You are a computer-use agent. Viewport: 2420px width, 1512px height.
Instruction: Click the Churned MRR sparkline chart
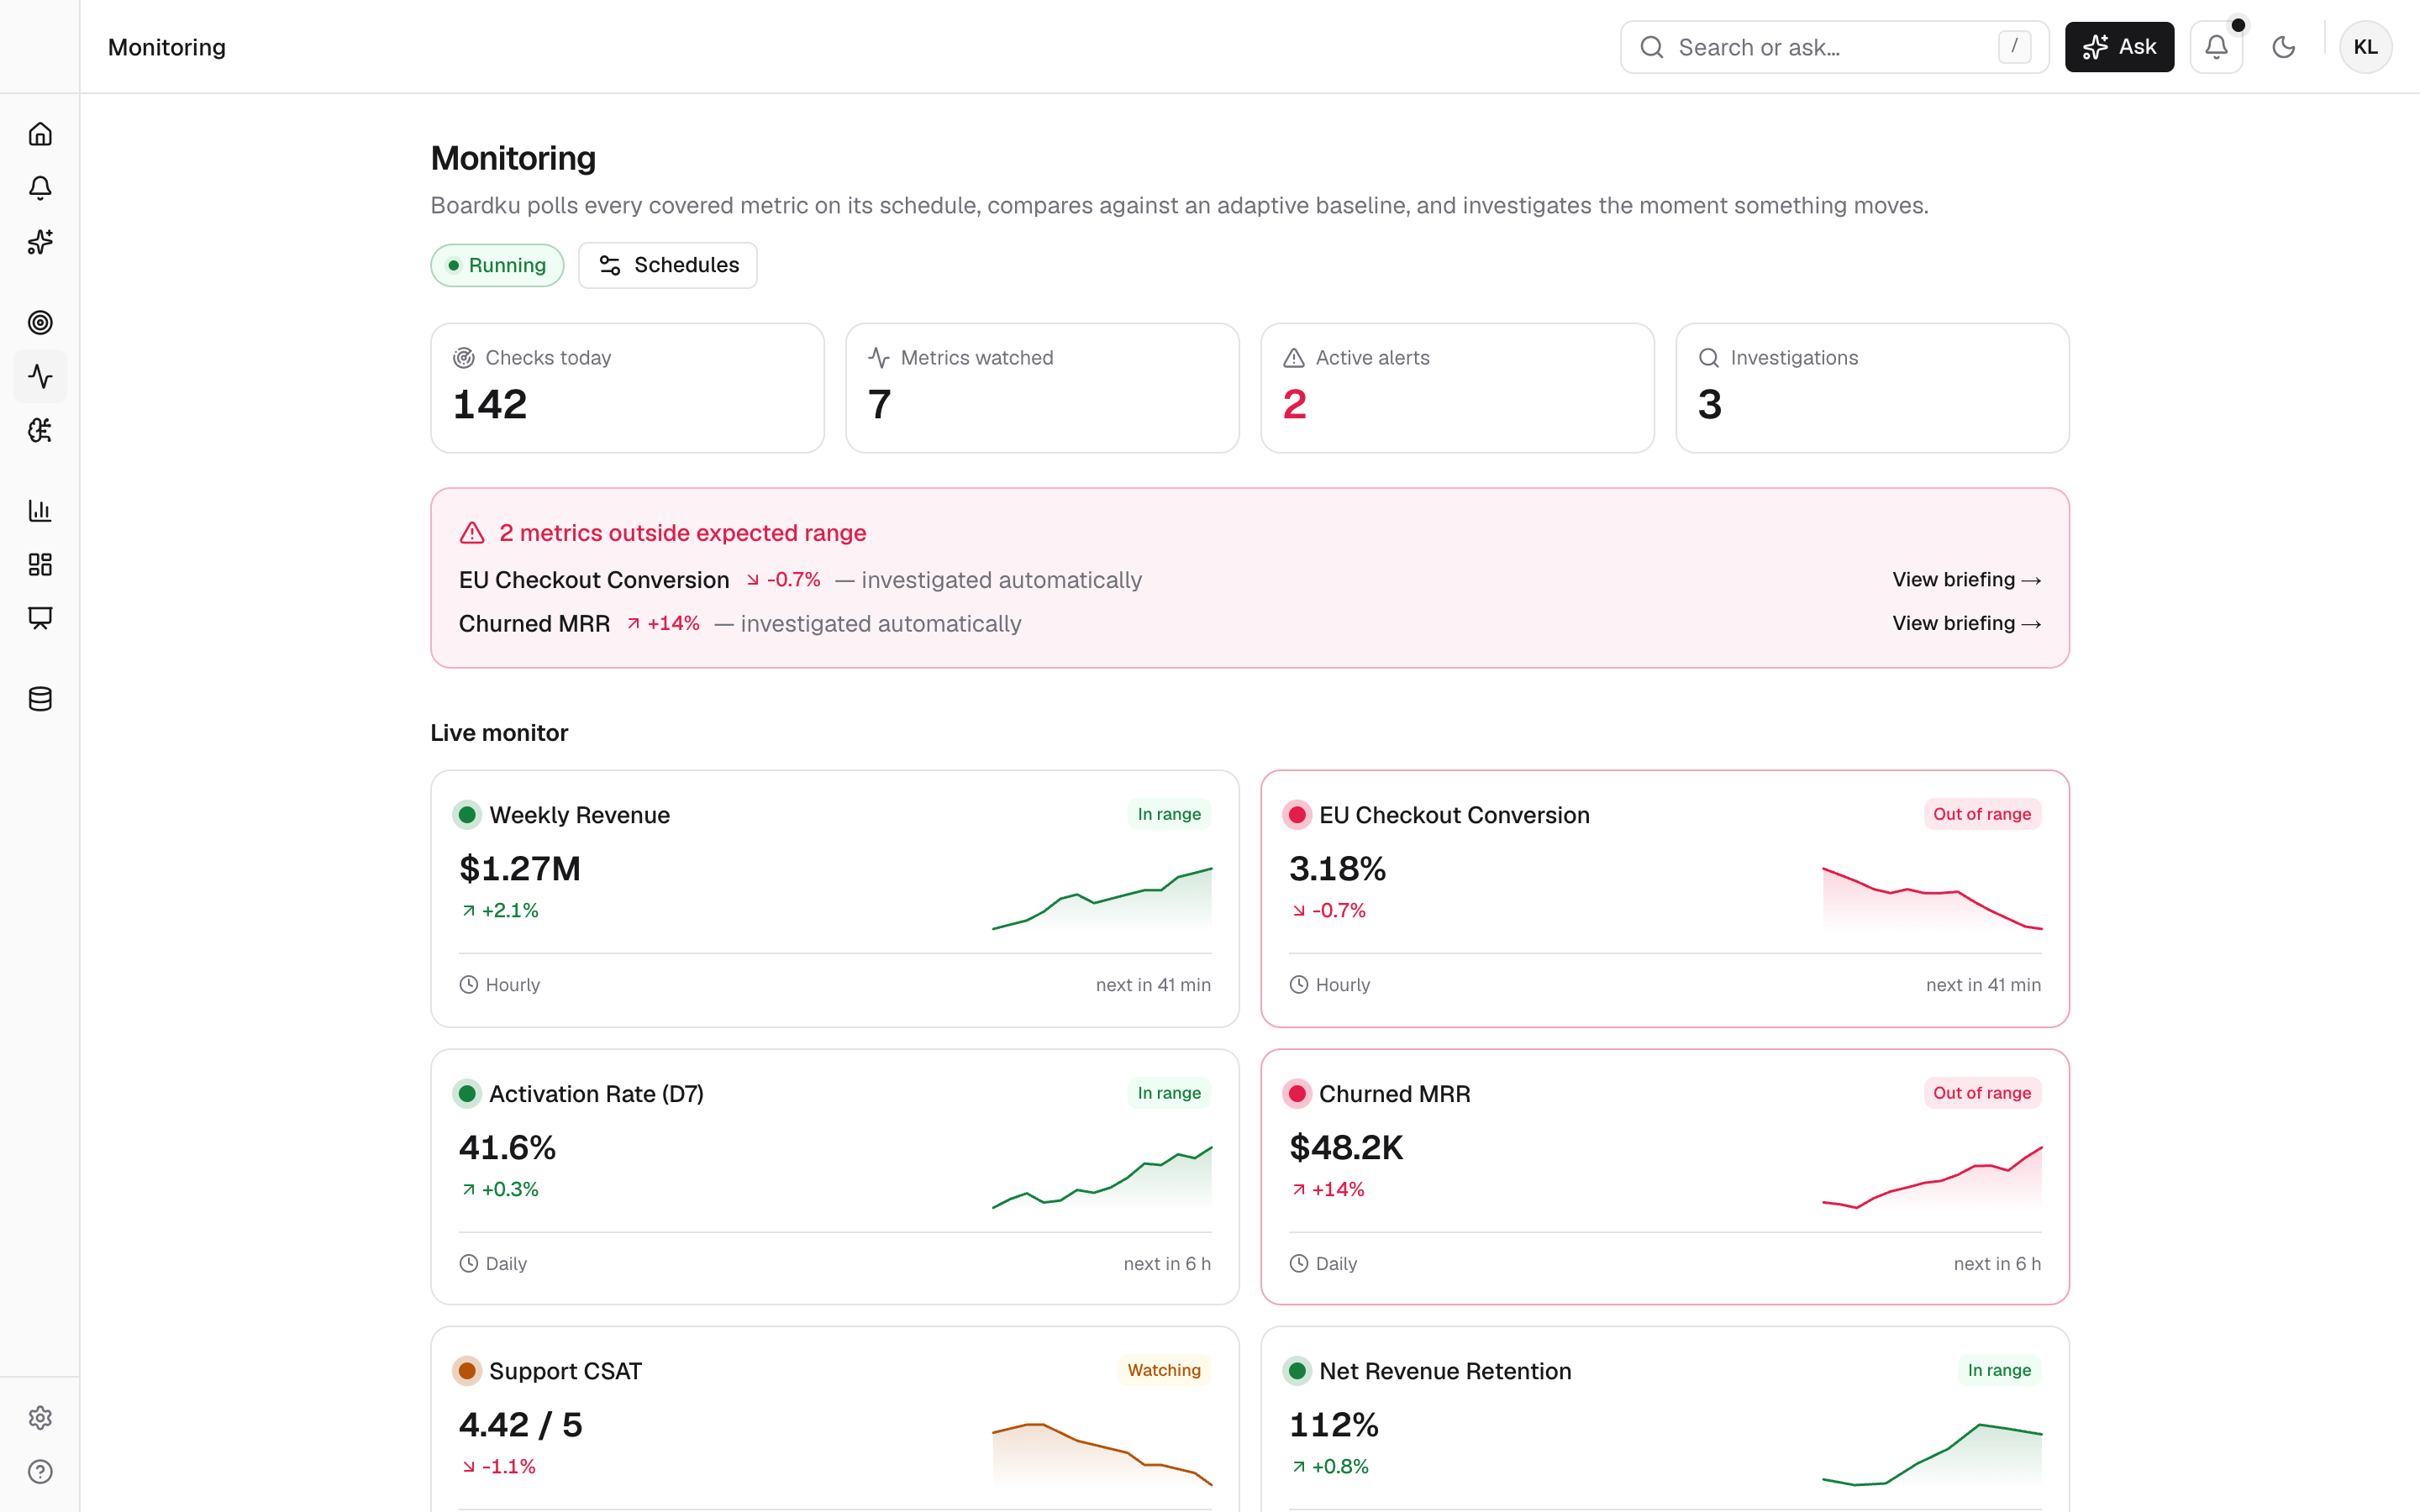(1931, 1177)
